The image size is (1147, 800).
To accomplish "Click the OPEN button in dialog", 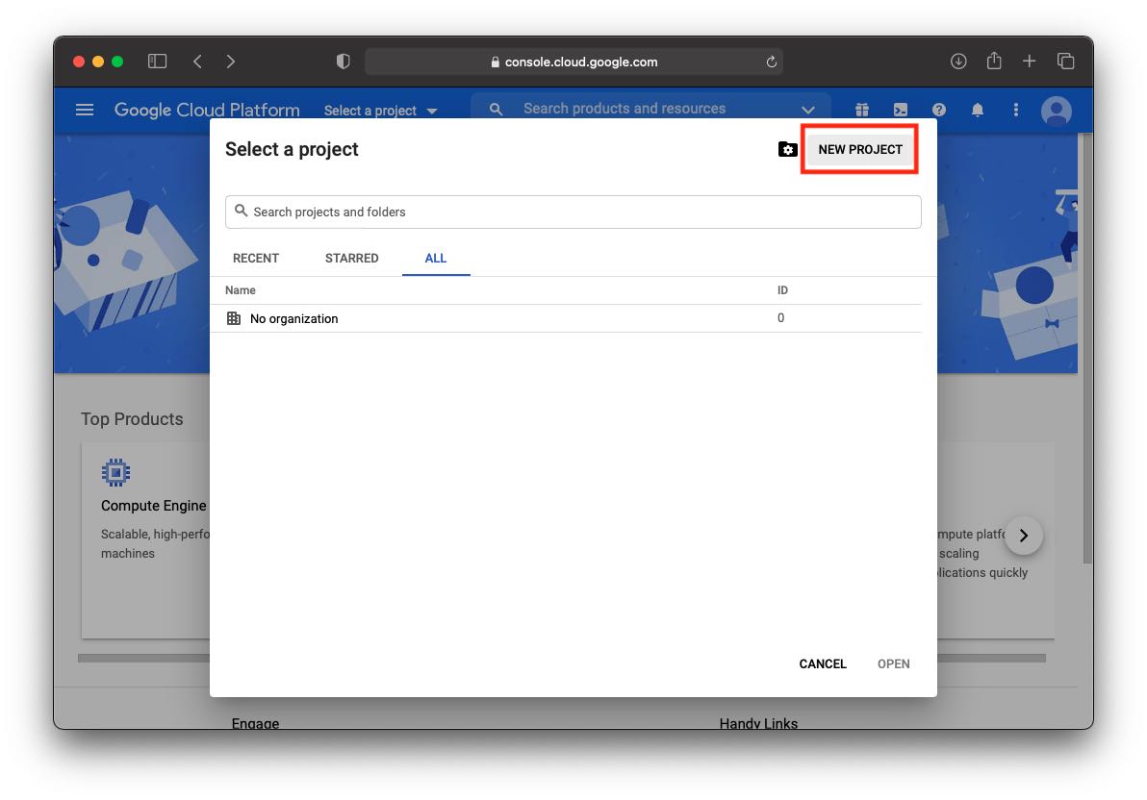I will click(x=894, y=664).
